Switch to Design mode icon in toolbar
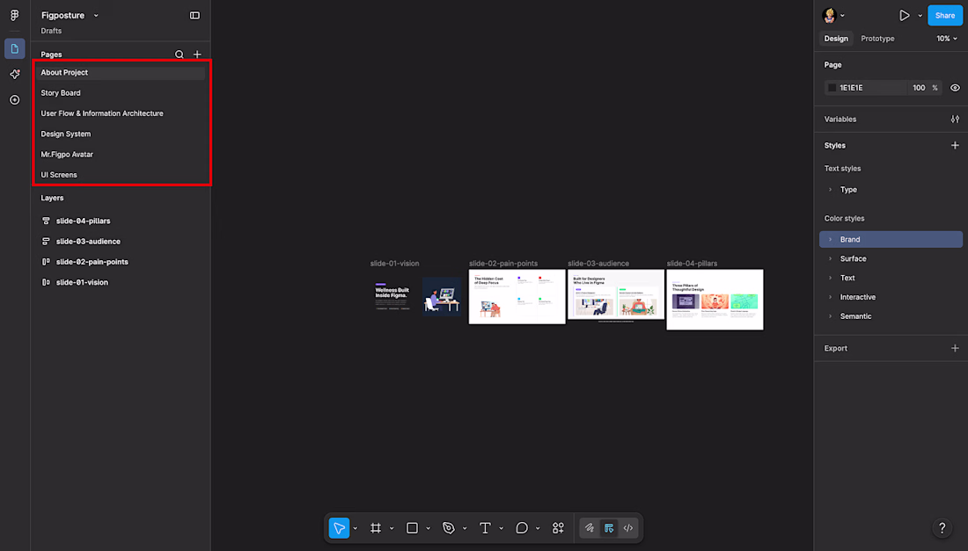 609,528
